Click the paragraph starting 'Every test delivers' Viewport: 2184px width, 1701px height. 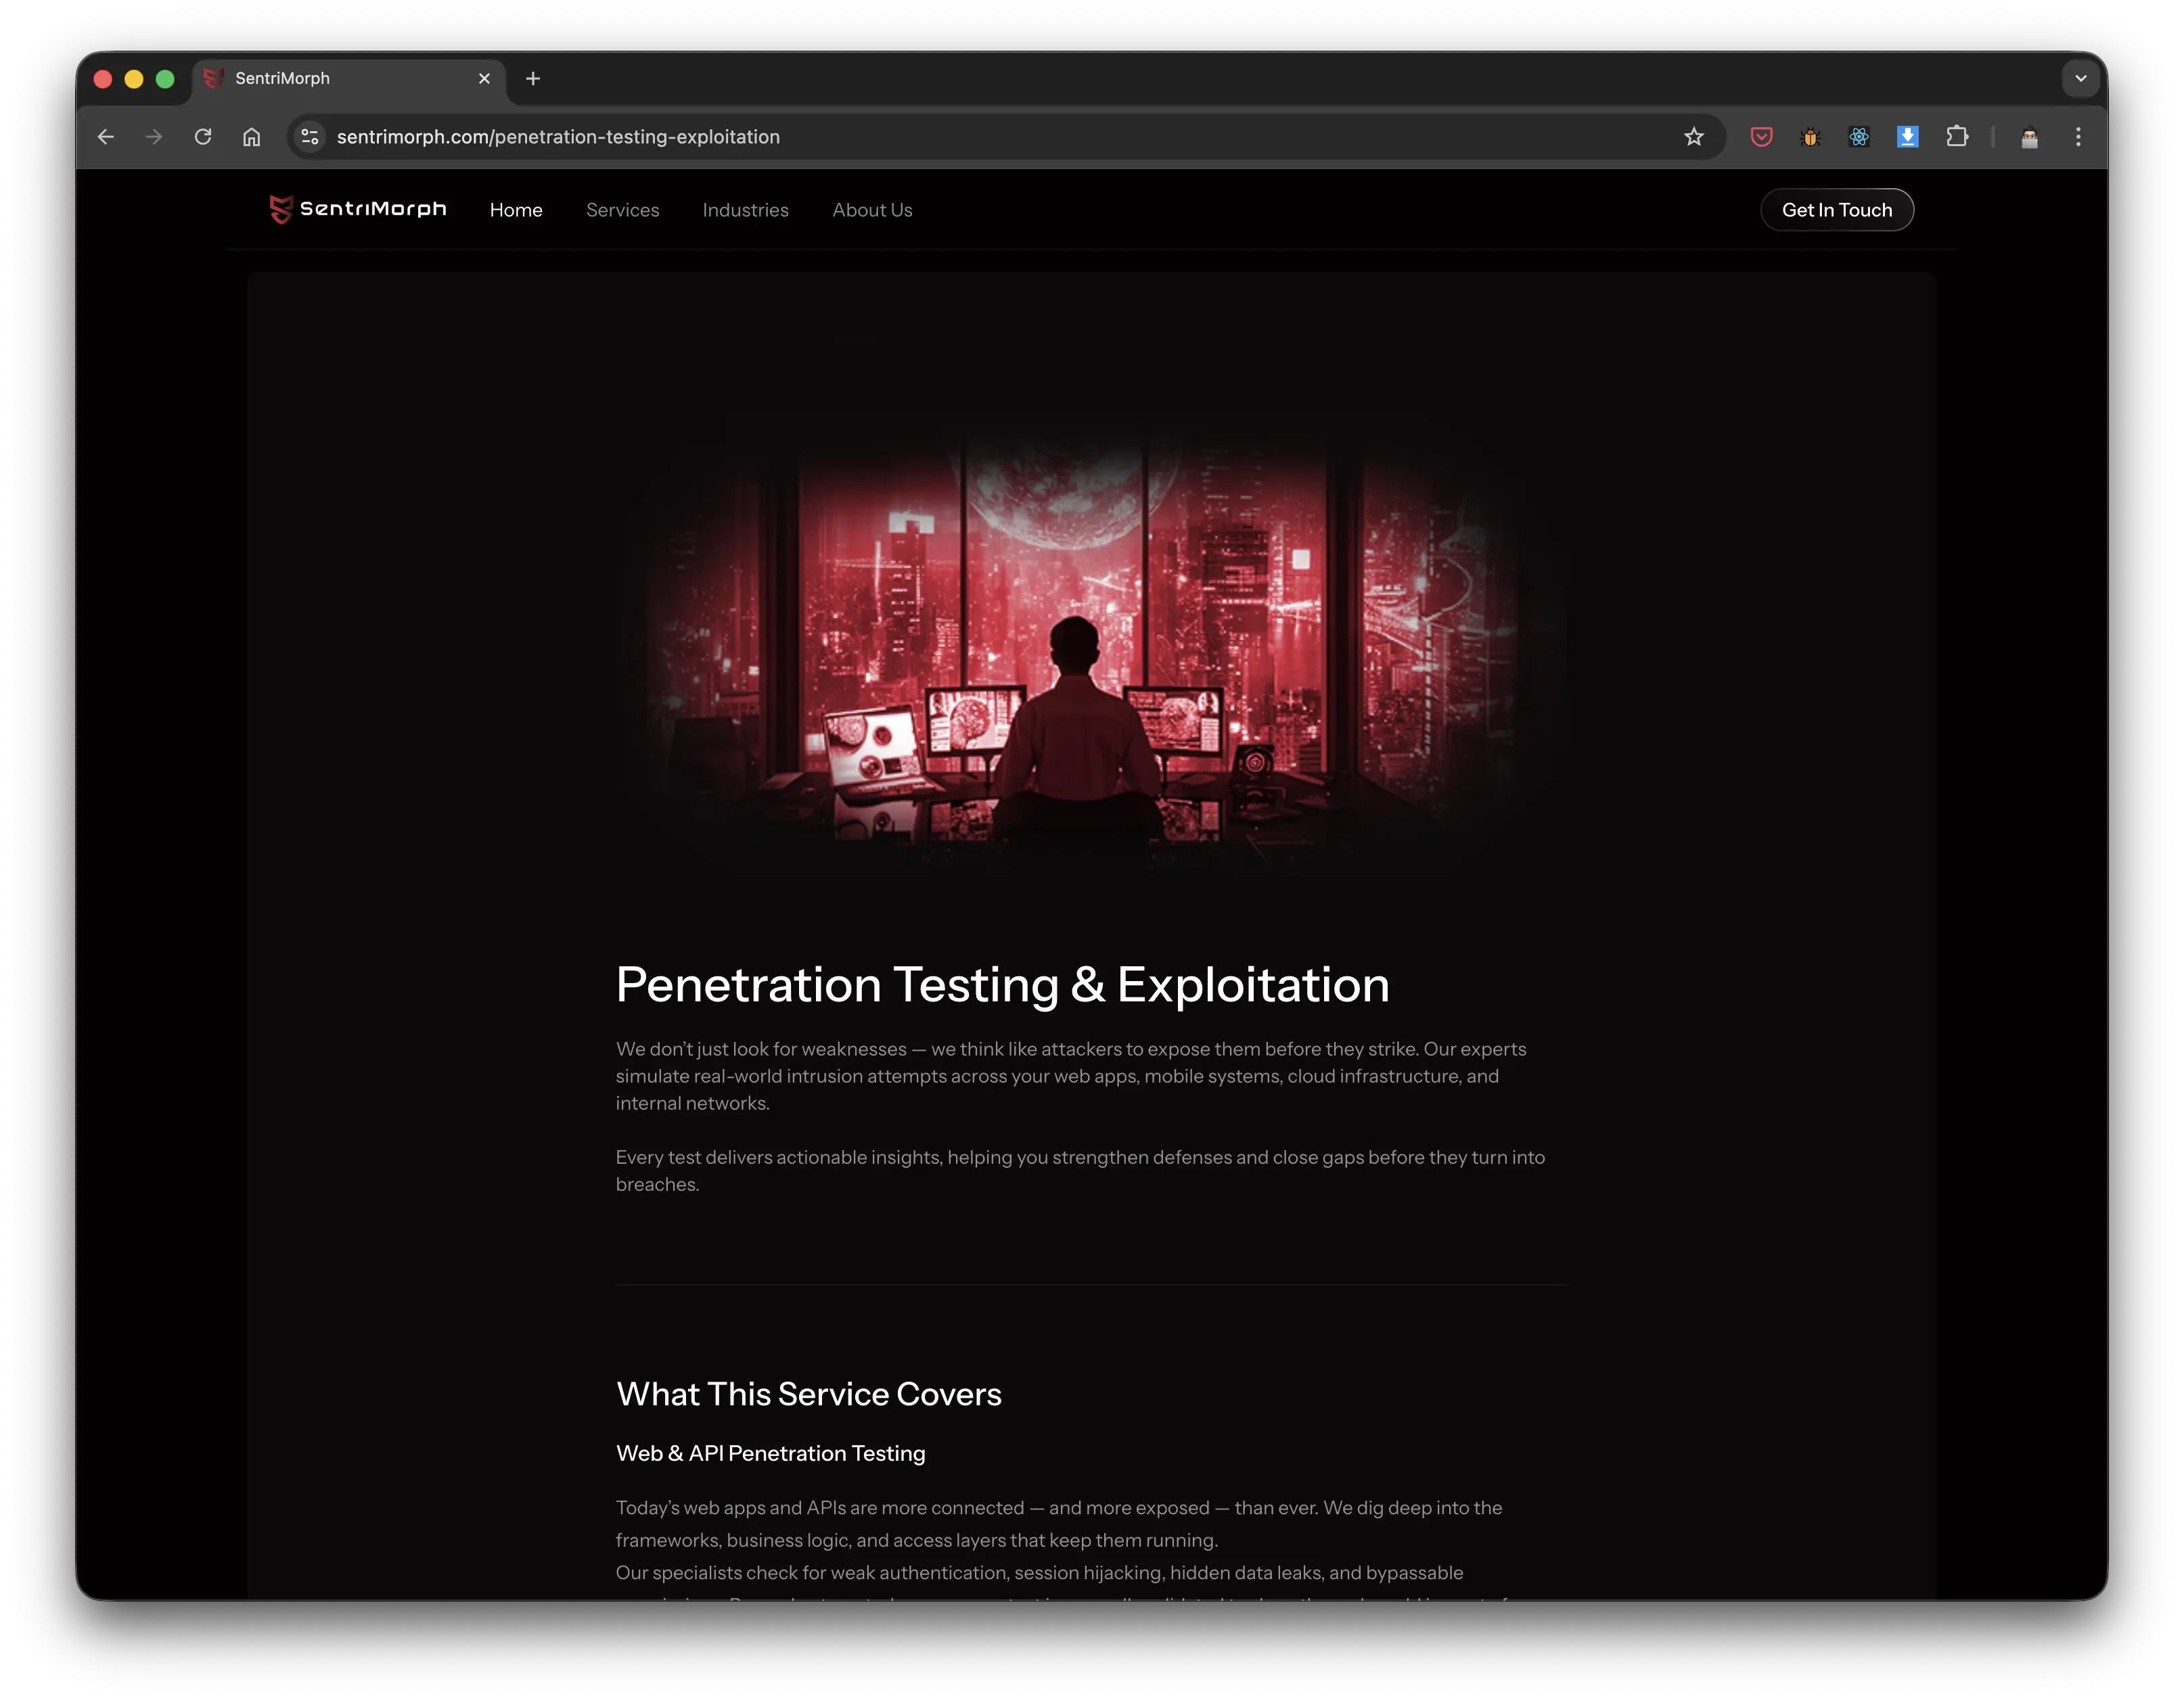1081,1170
